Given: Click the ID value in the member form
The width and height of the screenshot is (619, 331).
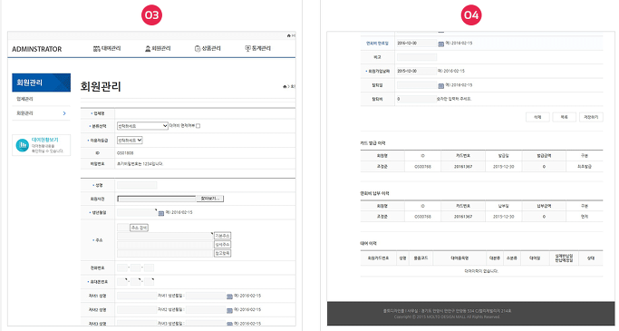Looking at the screenshot, I should click(x=125, y=153).
